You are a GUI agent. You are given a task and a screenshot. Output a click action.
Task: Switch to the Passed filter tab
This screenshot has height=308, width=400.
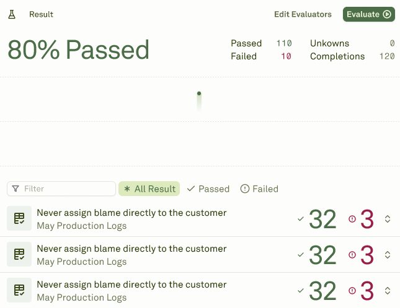[x=208, y=189]
